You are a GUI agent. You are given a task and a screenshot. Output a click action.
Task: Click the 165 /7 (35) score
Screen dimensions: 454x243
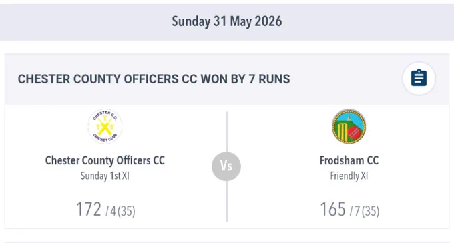pyautogui.click(x=349, y=209)
